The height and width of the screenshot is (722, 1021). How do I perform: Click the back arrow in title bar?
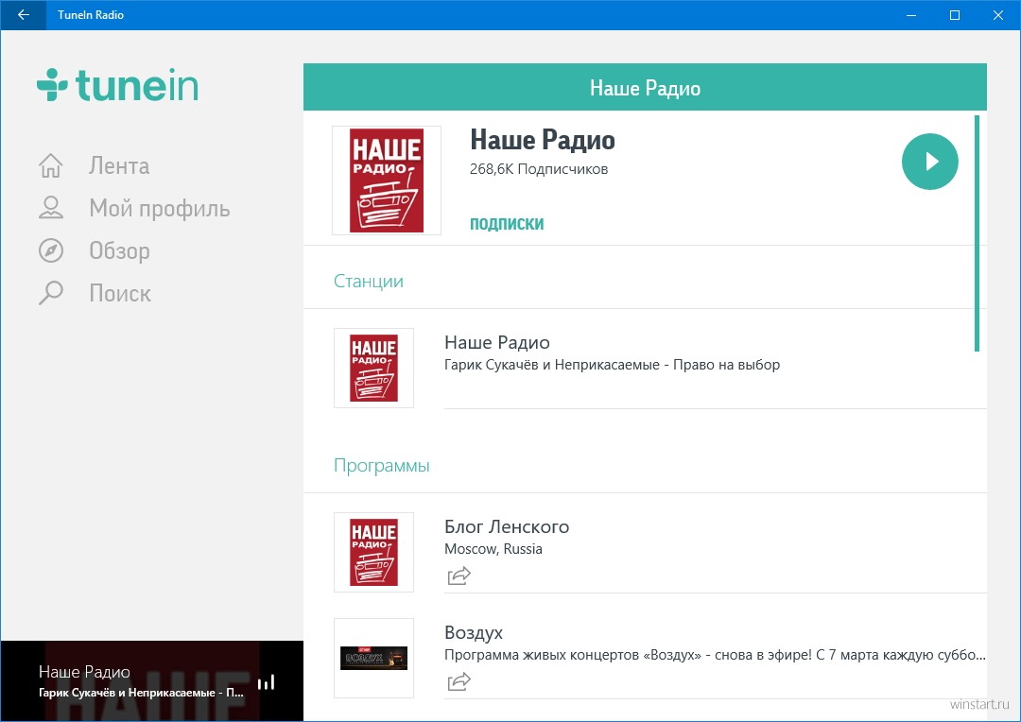(23, 15)
